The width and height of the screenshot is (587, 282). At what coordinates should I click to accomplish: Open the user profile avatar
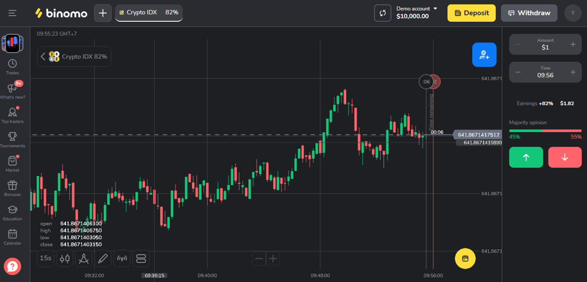click(573, 13)
